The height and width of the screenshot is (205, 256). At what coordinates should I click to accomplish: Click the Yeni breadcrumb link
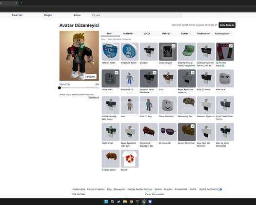(x=103, y=40)
